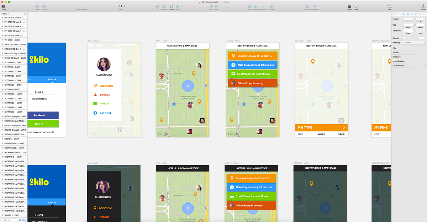
Task: Click the Create Symbol icon
Action: (81, 6)
